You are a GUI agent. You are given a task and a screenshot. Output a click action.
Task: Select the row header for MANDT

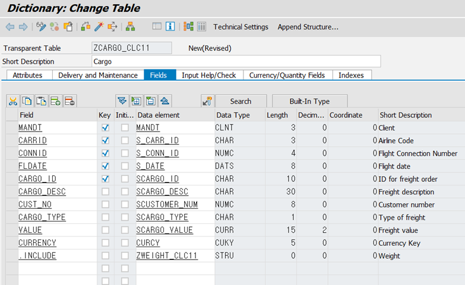[12, 127]
